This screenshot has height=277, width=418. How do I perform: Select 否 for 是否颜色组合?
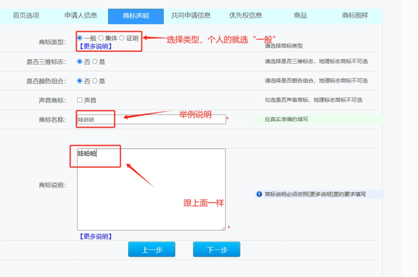tap(80, 81)
